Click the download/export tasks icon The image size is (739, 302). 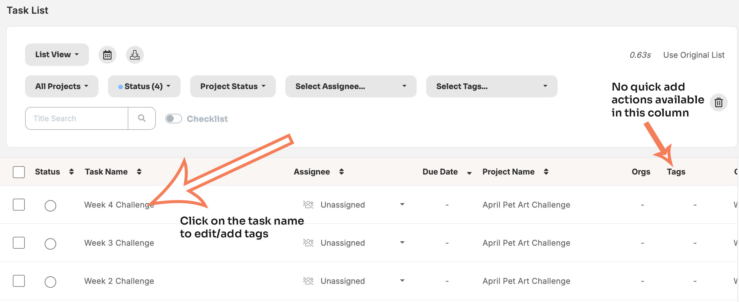[135, 55]
